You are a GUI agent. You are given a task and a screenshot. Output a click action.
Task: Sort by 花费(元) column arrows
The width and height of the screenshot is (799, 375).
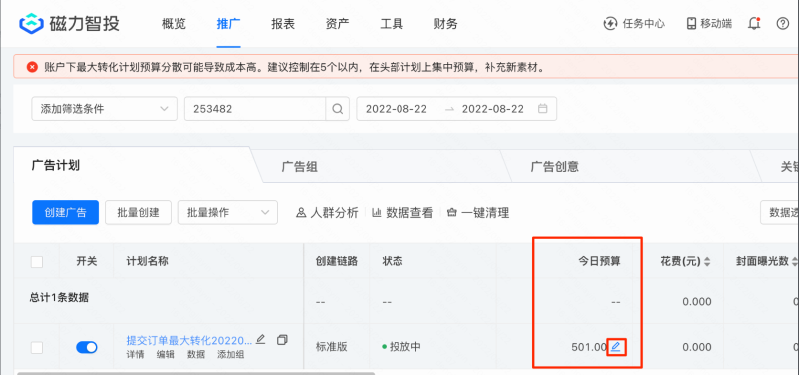pyautogui.click(x=707, y=262)
